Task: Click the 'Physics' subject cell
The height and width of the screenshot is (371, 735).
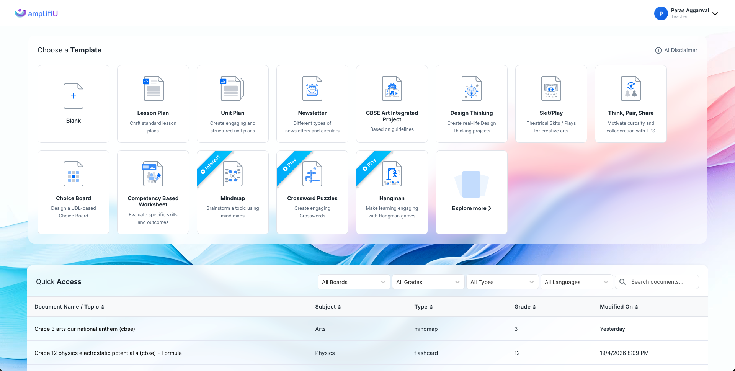Action: [x=325, y=353]
